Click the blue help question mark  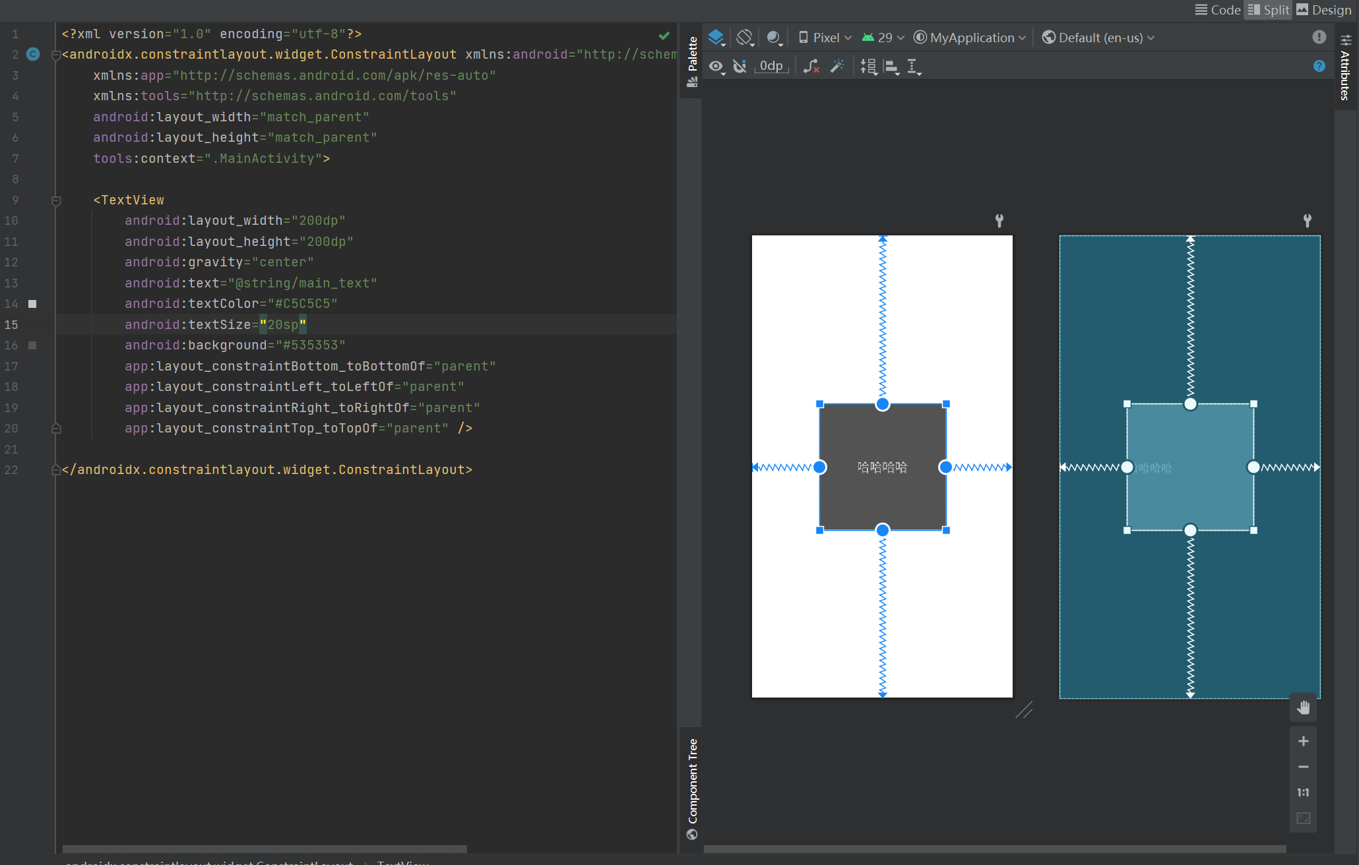(x=1319, y=66)
